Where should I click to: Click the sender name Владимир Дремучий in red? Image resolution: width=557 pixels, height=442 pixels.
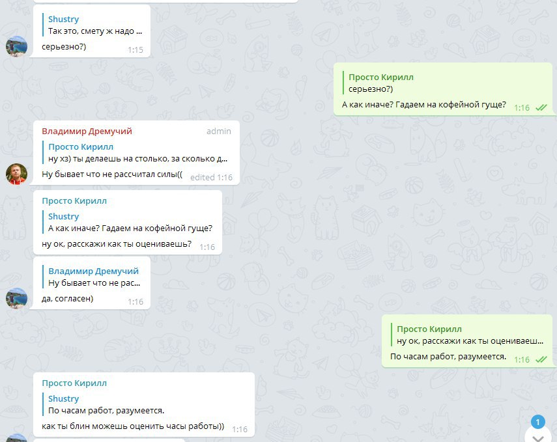tap(87, 131)
